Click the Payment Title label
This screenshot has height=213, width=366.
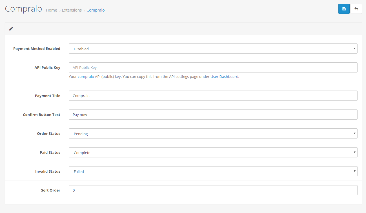click(x=48, y=96)
